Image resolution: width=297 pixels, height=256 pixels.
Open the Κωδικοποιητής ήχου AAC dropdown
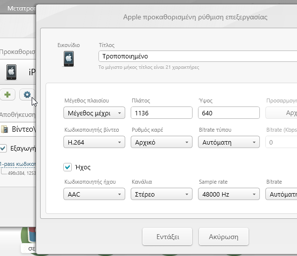[94, 194]
